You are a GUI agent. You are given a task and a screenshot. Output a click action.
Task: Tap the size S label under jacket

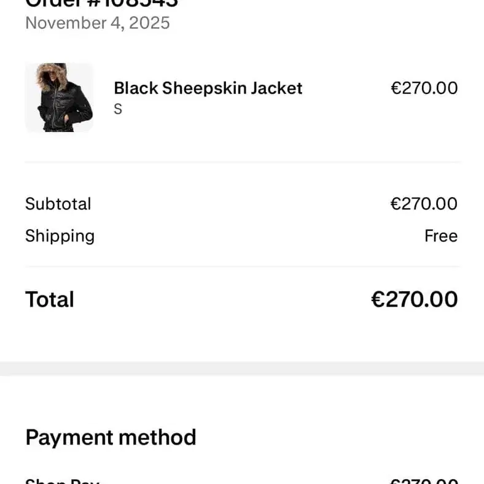[118, 109]
